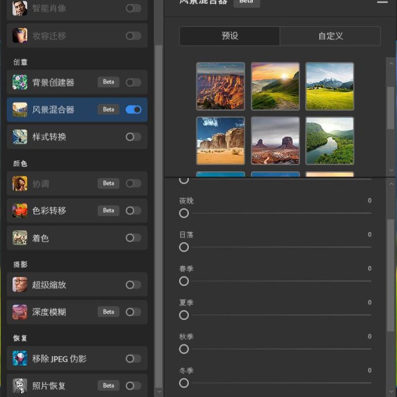The width and height of the screenshot is (397, 397).
Task: Choose the sunset green hills preset
Action: click(x=275, y=86)
